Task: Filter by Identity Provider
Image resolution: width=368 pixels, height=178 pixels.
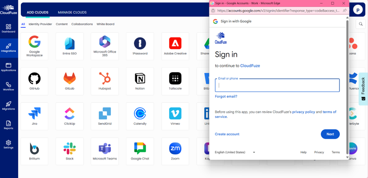Action: (x=40, y=24)
